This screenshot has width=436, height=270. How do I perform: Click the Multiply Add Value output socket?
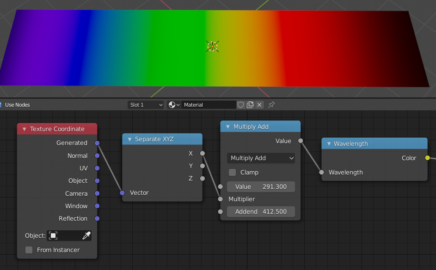click(x=301, y=141)
